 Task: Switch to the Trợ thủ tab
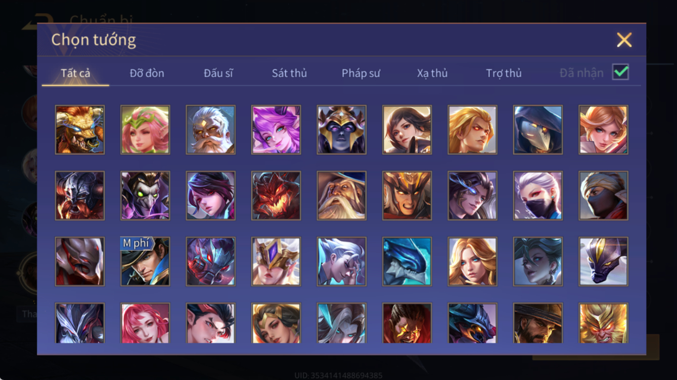[x=504, y=73]
